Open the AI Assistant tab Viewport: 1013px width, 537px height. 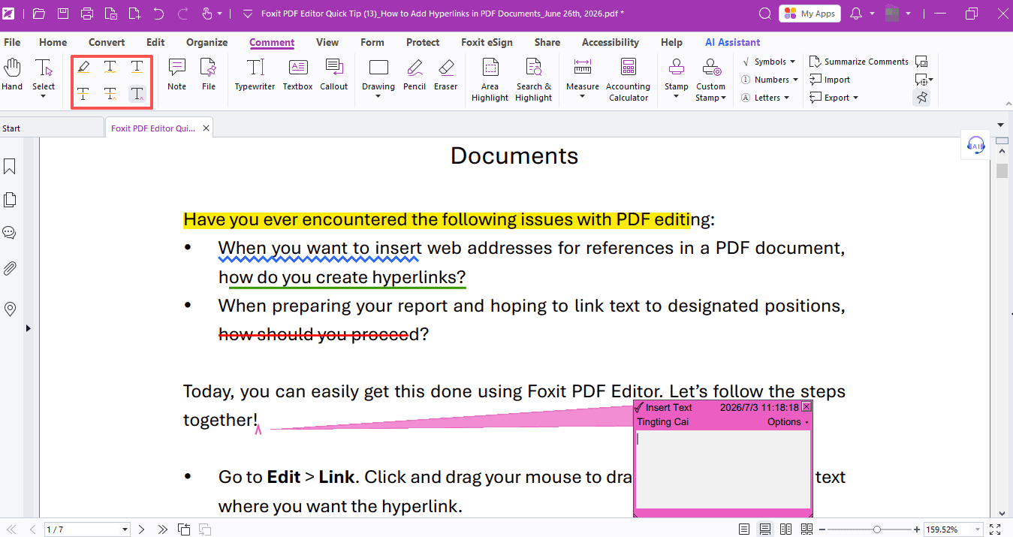(732, 42)
